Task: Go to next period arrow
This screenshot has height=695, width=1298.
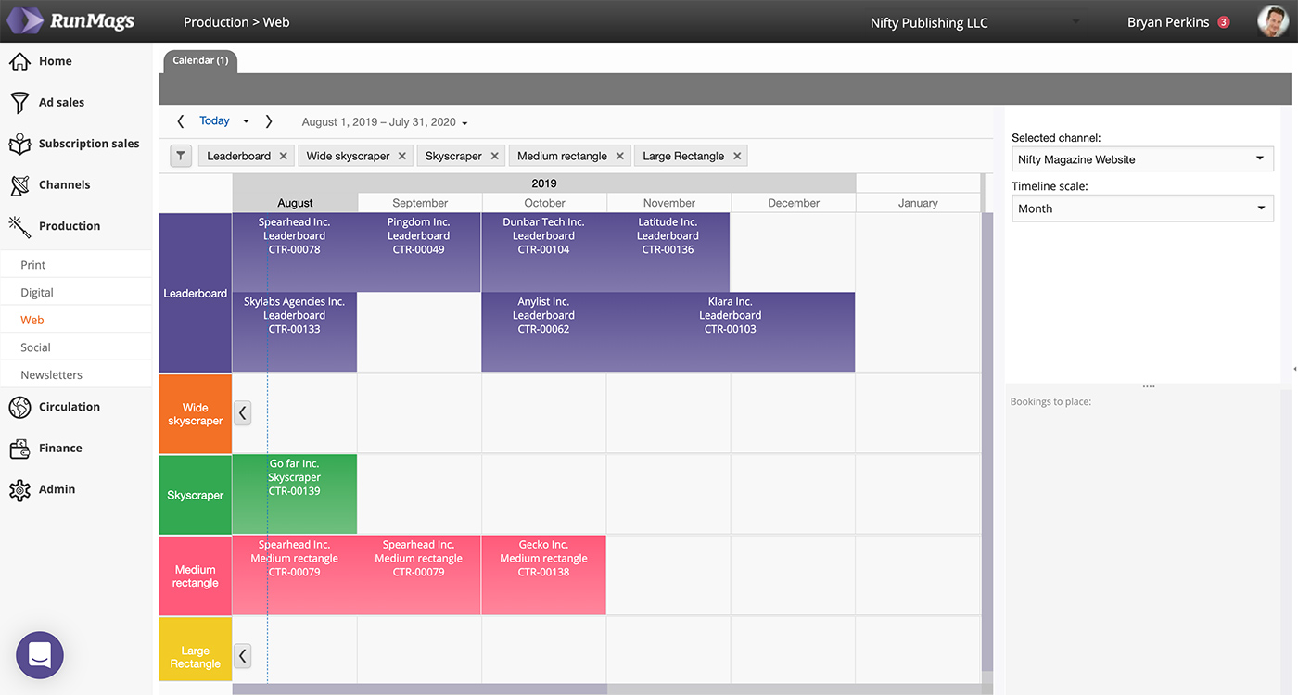Action: point(269,121)
